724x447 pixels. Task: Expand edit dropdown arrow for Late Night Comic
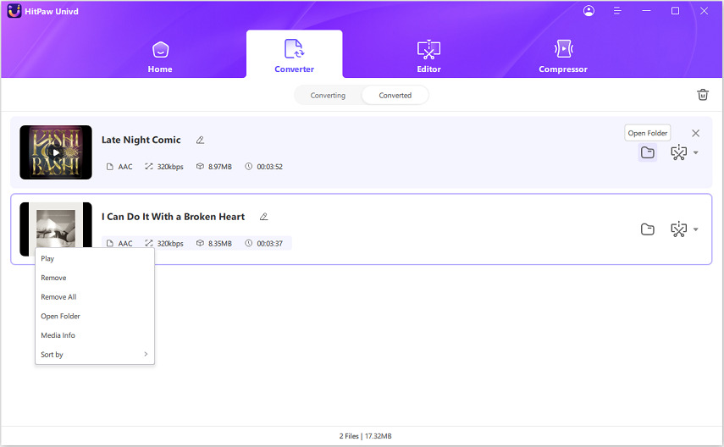[x=696, y=152]
